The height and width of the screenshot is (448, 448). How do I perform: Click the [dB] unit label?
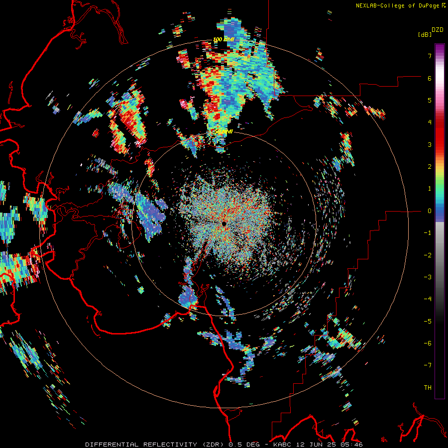(x=425, y=34)
